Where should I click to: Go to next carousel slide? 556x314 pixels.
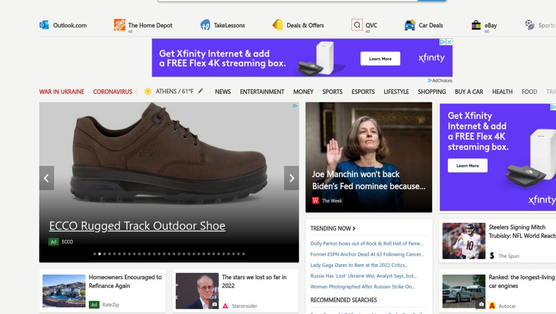tap(292, 178)
